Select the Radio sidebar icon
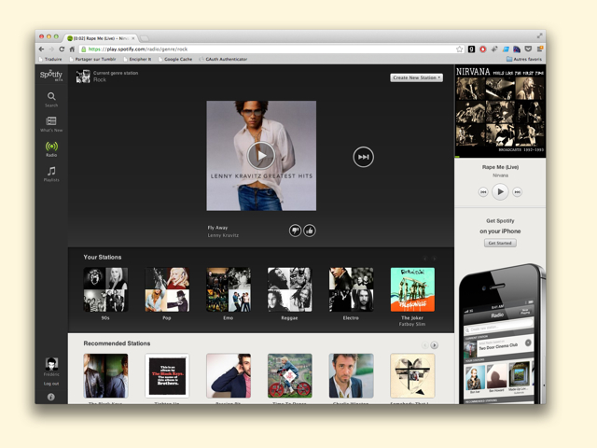Screen dimensions: 597x448 pos(51,149)
